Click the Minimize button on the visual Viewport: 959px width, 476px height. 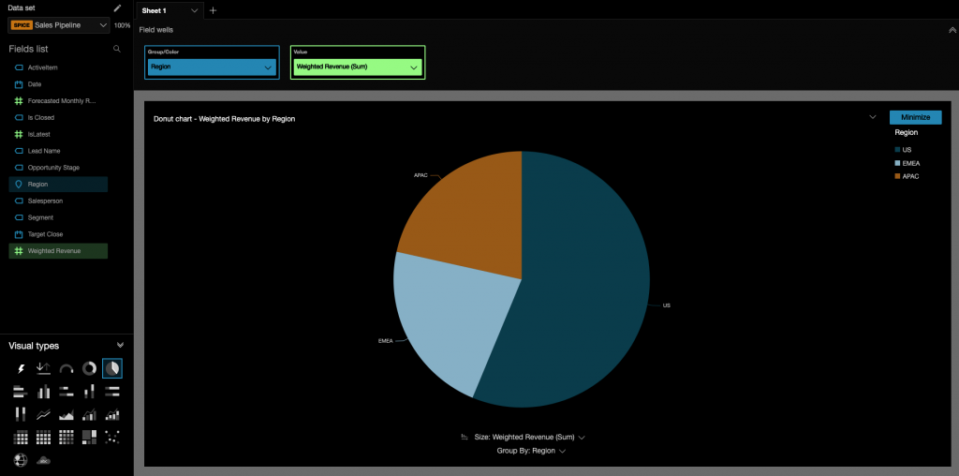[x=915, y=117]
